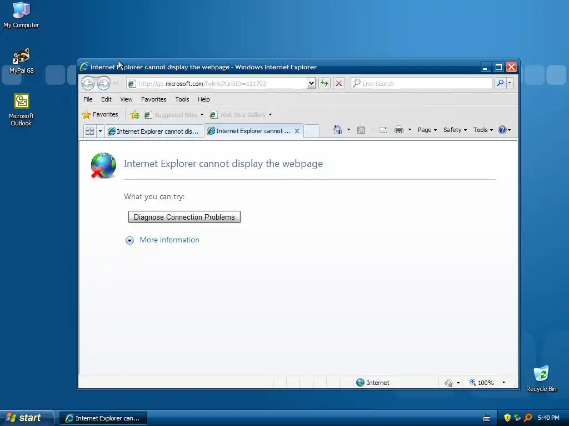The height and width of the screenshot is (426, 569).
Task: Expand the Print options dropdown arrow
Action: click(x=410, y=130)
